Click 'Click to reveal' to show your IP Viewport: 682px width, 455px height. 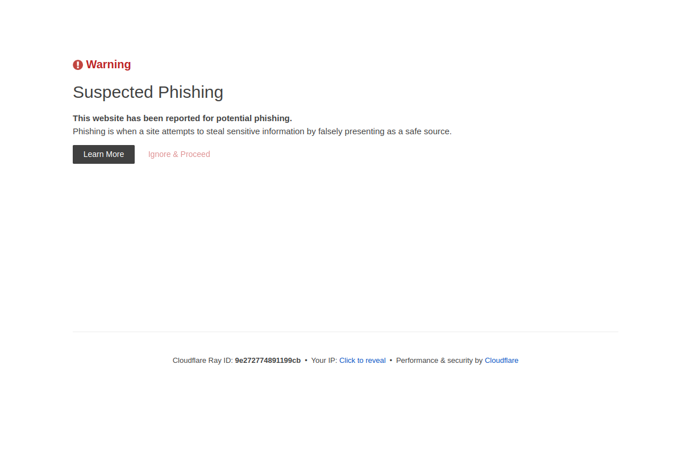point(362,360)
